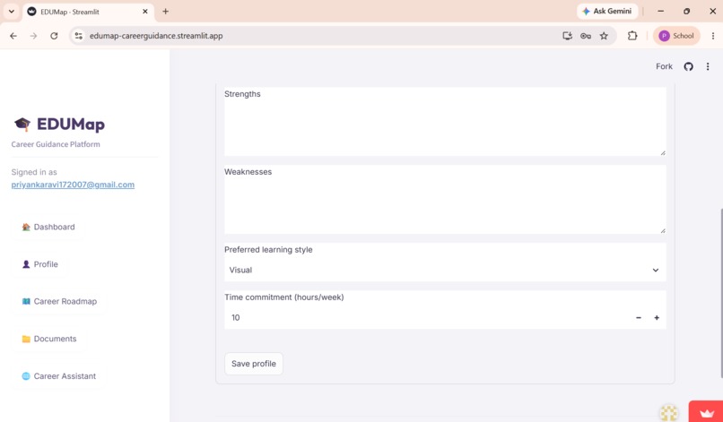
Task: Click the address bar URL
Action: pos(156,36)
